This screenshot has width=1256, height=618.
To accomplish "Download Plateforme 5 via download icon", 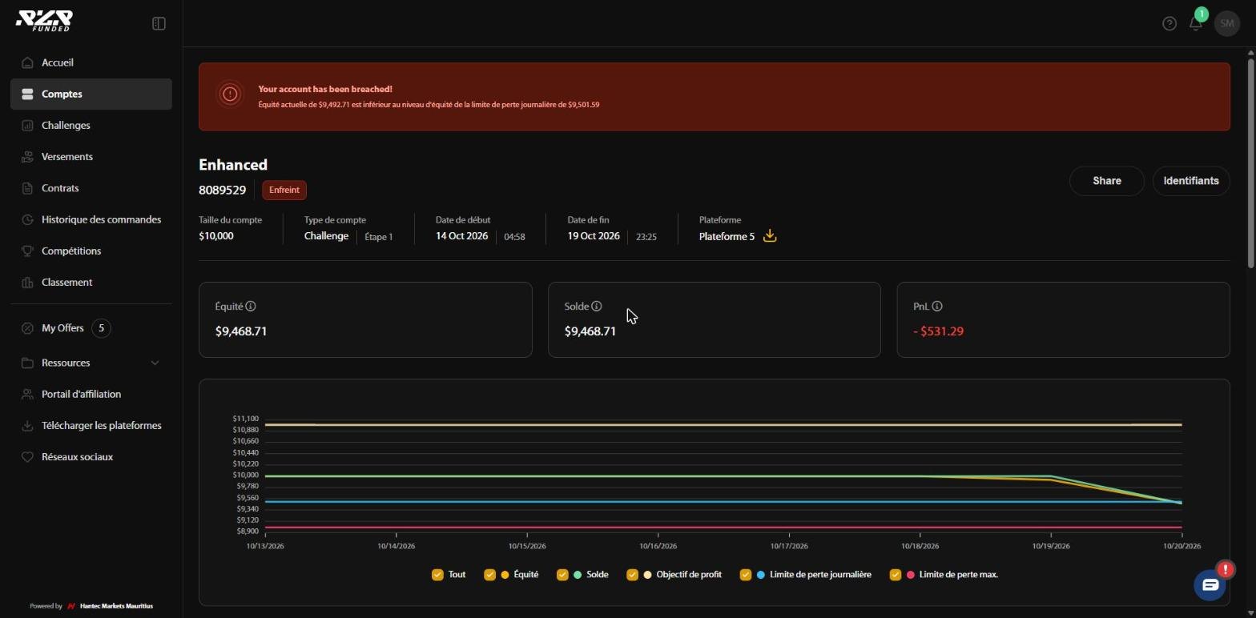I will [770, 236].
